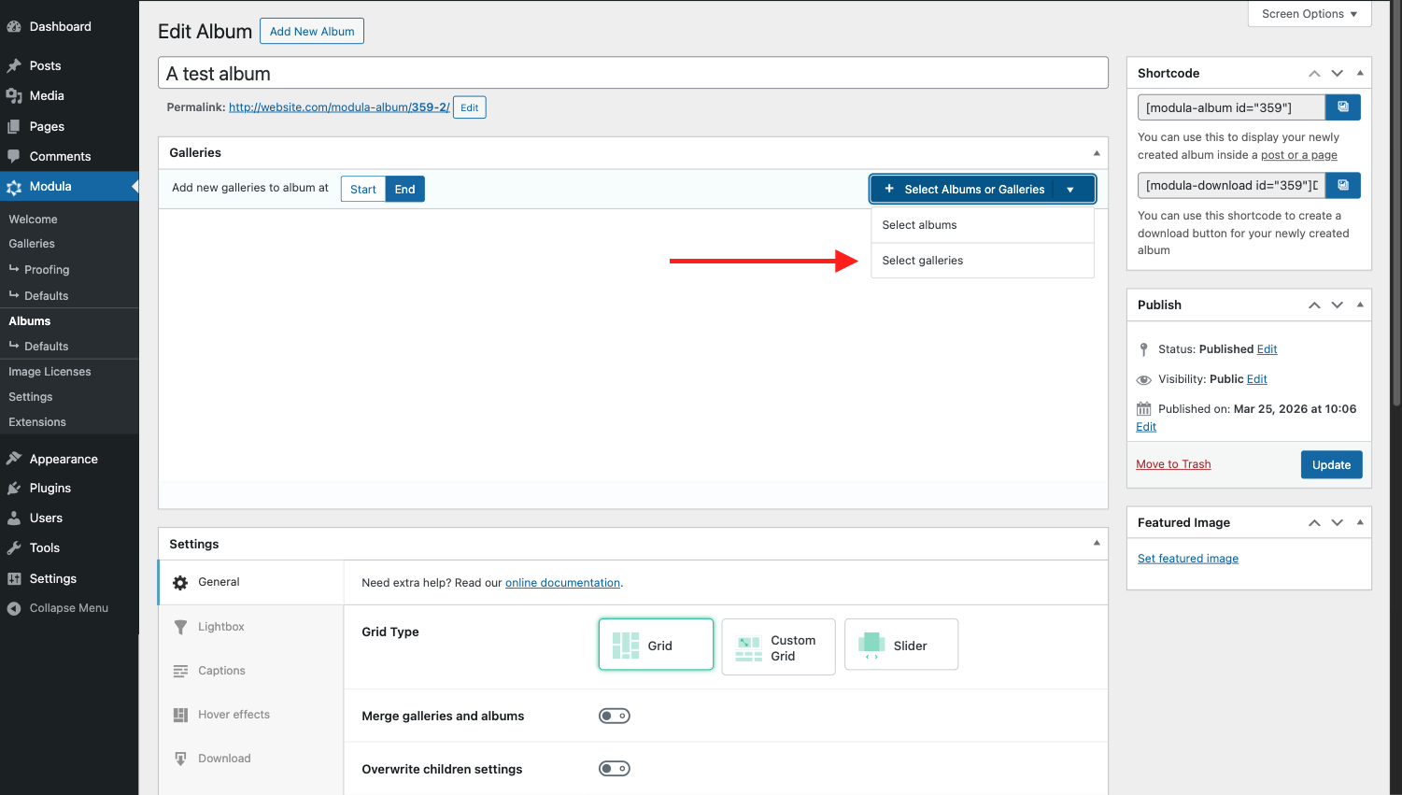The width and height of the screenshot is (1402, 795).
Task: Copy the modula-download shortcode using copy icon
Action: [1342, 185]
